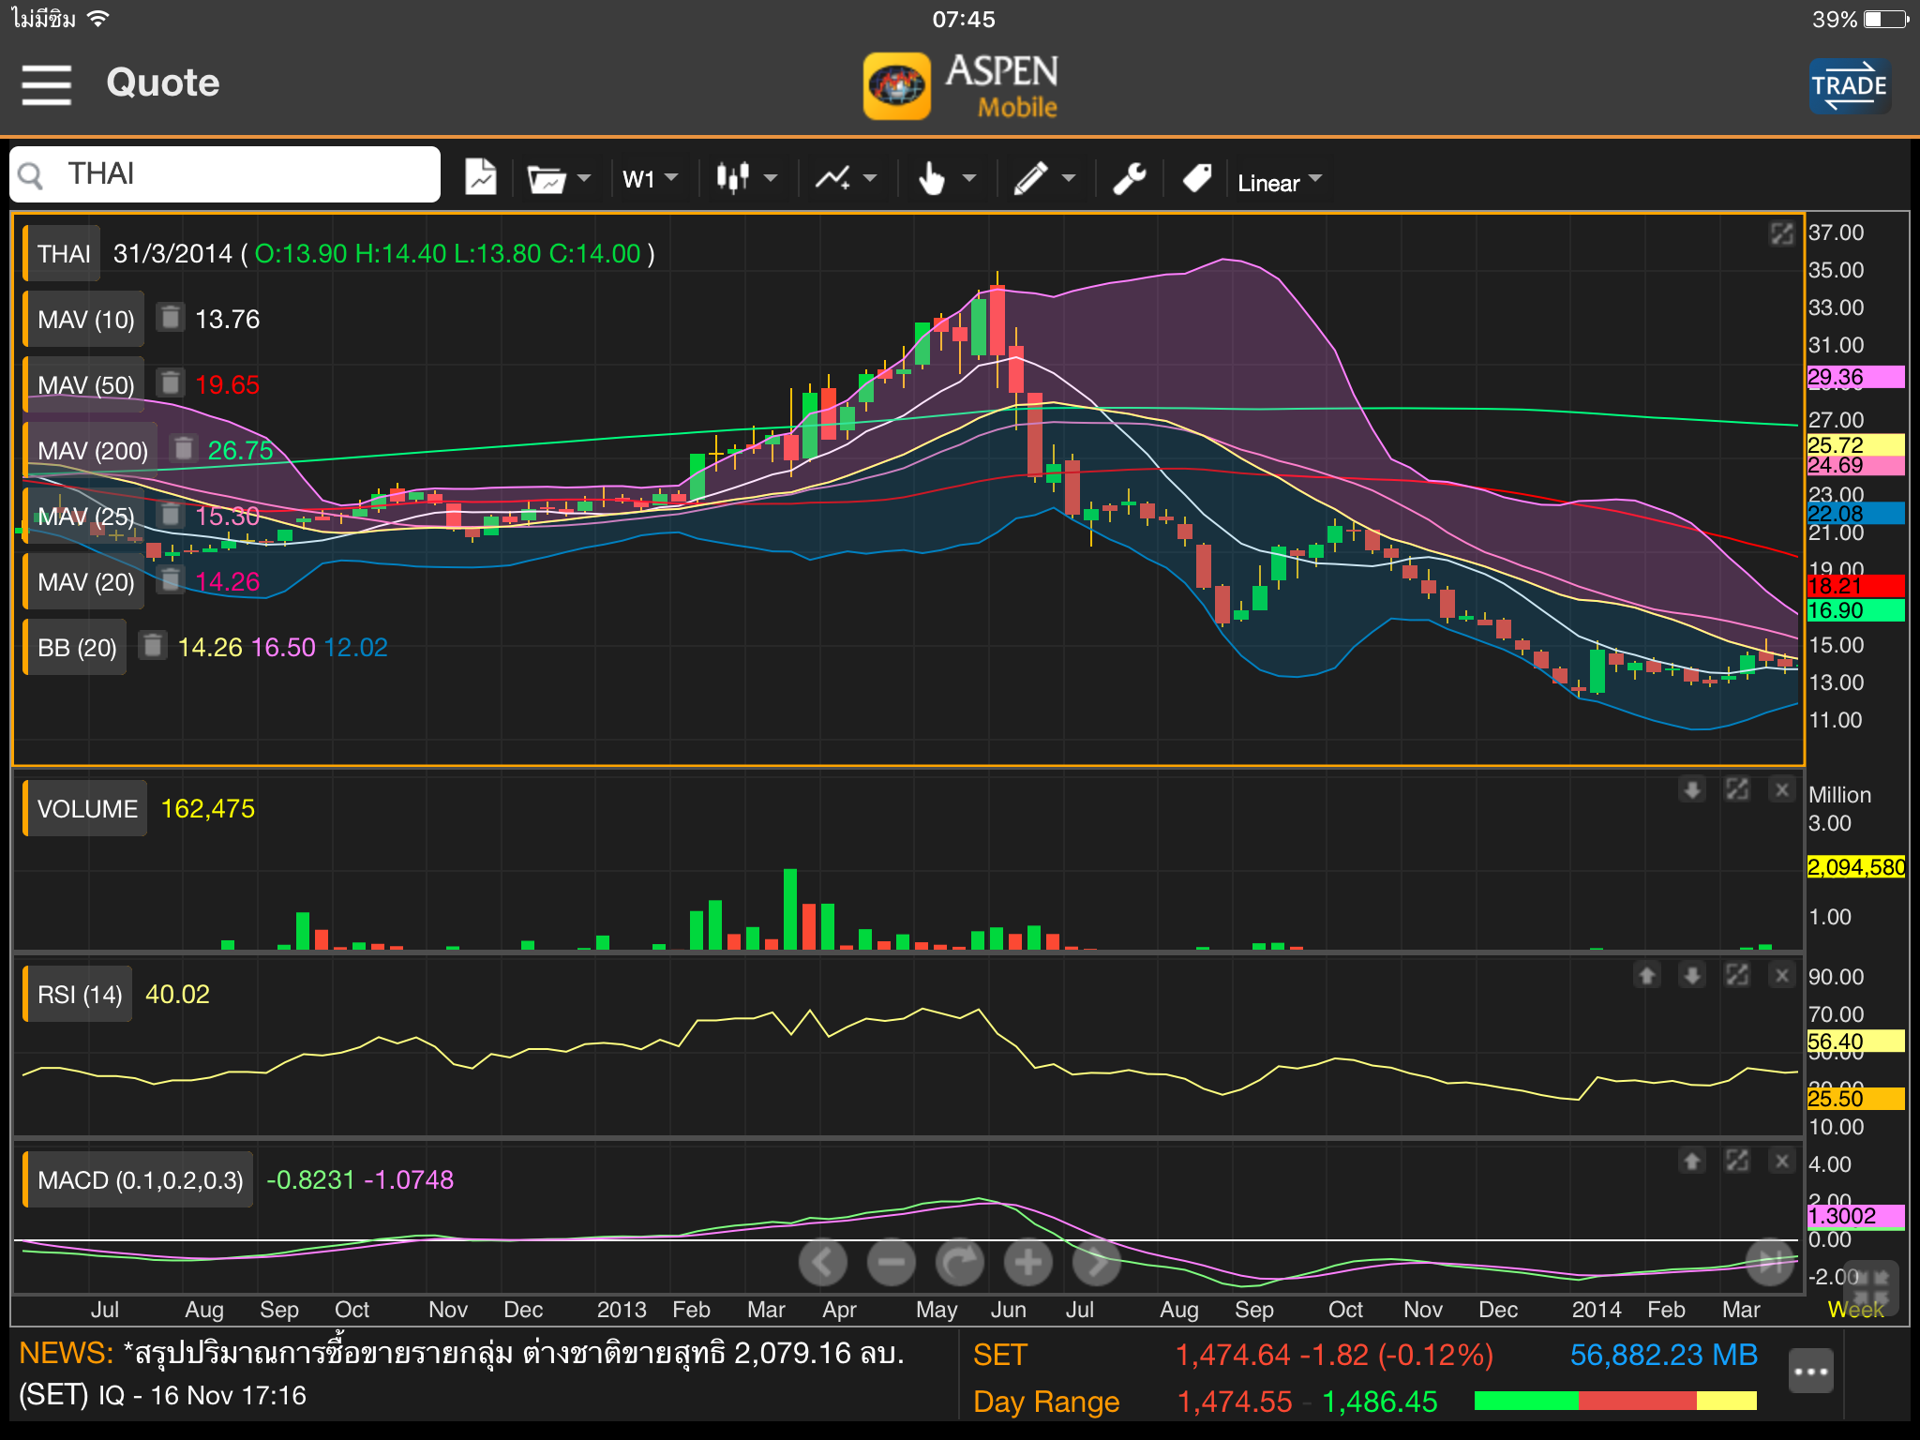Click the Week label on time axis
The width and height of the screenshot is (1920, 1440).
click(x=1855, y=1310)
